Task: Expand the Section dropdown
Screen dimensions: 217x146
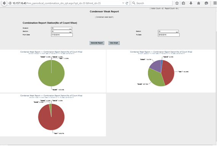Action: 62,31
